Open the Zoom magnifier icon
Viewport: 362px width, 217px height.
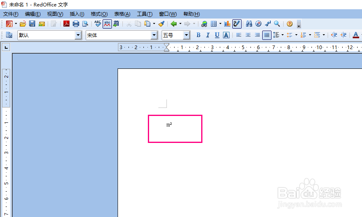coord(277,24)
